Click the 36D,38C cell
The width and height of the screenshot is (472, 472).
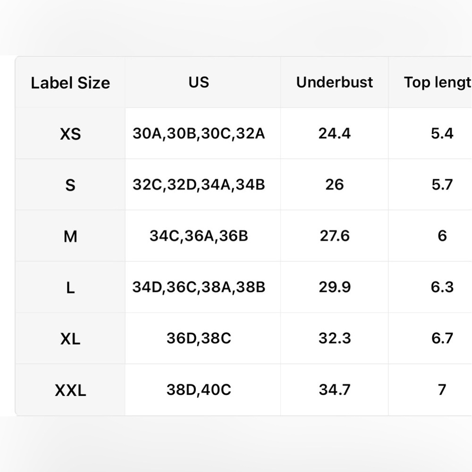tap(199, 338)
